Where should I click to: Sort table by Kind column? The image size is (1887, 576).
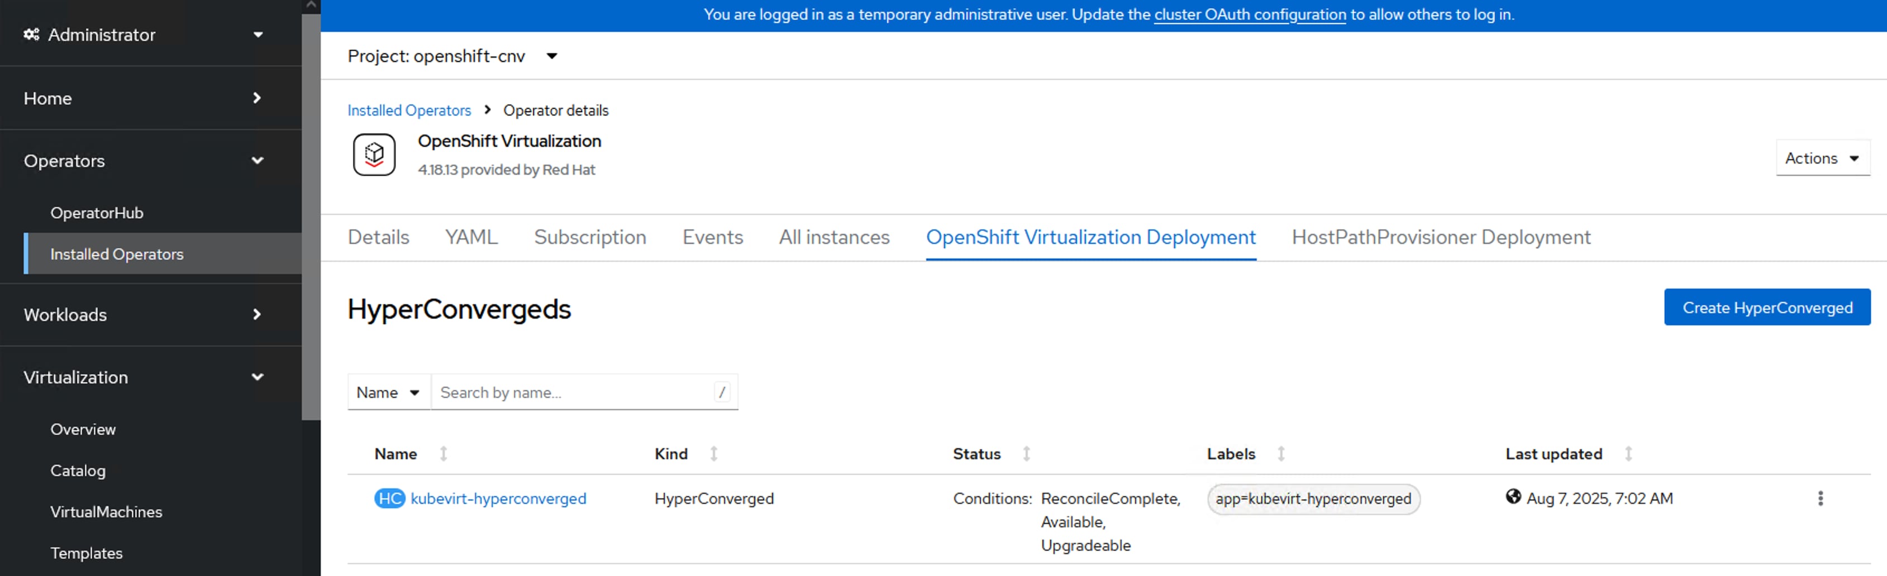pyautogui.click(x=713, y=454)
